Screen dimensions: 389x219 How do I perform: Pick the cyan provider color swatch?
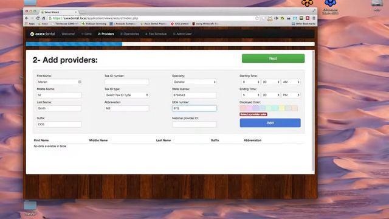275,108
